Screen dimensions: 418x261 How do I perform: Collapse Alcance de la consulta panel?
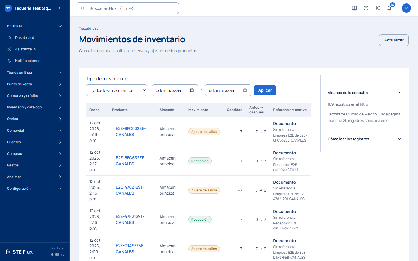point(365,93)
